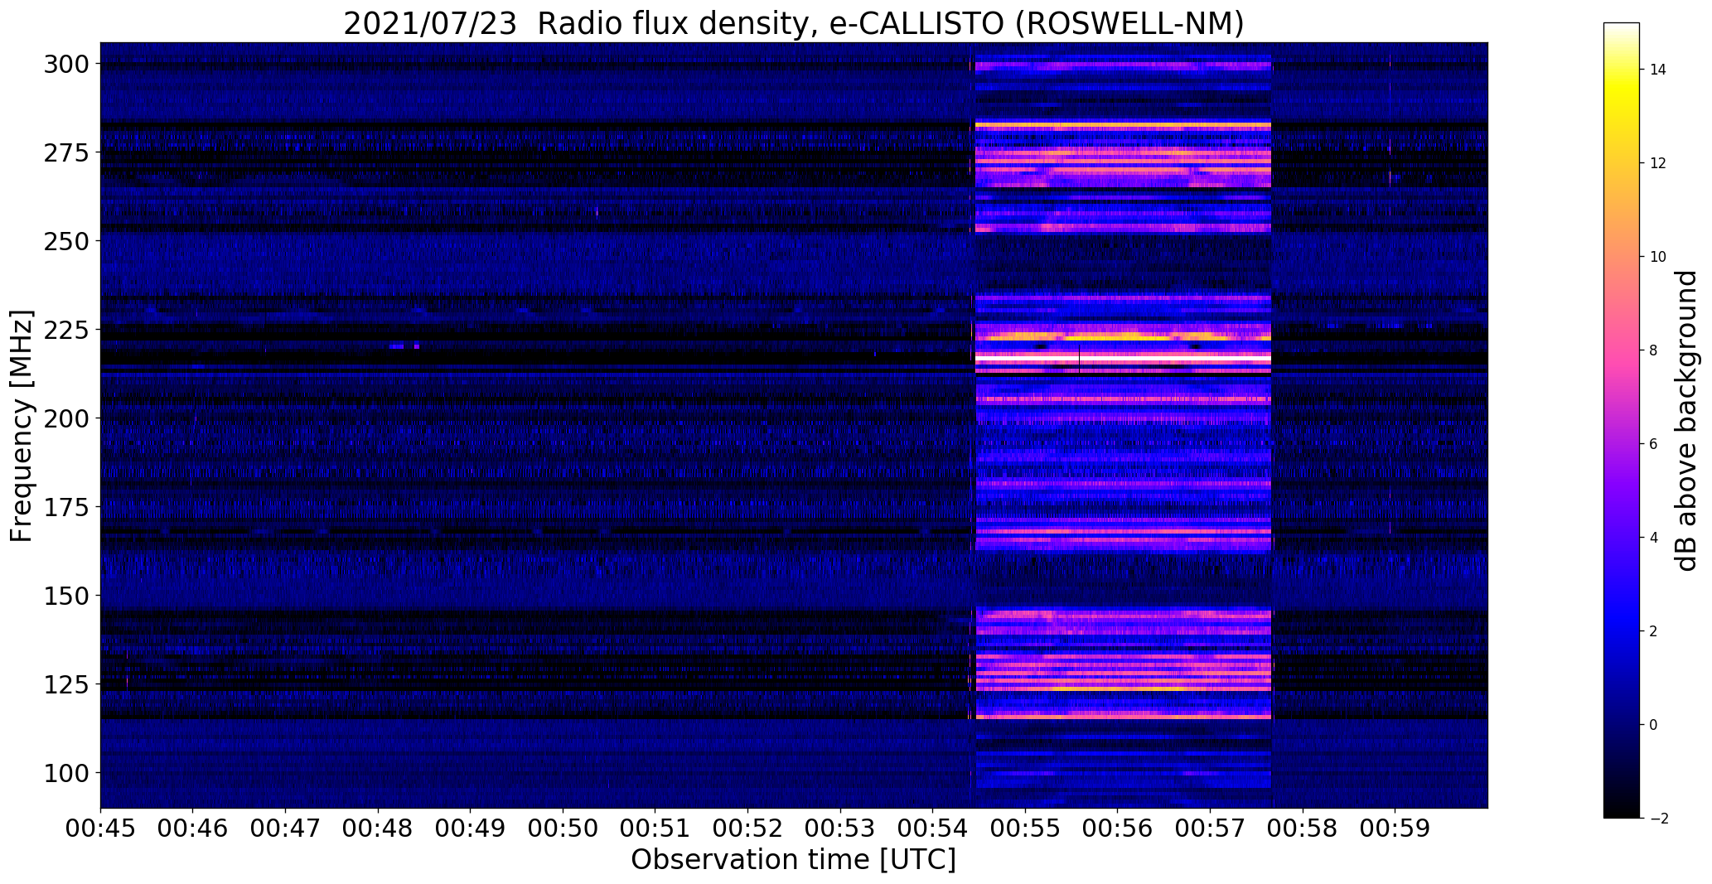Click the colorbar tick label 6
Viewport: 1712px width, 884px height.
coord(1653,444)
